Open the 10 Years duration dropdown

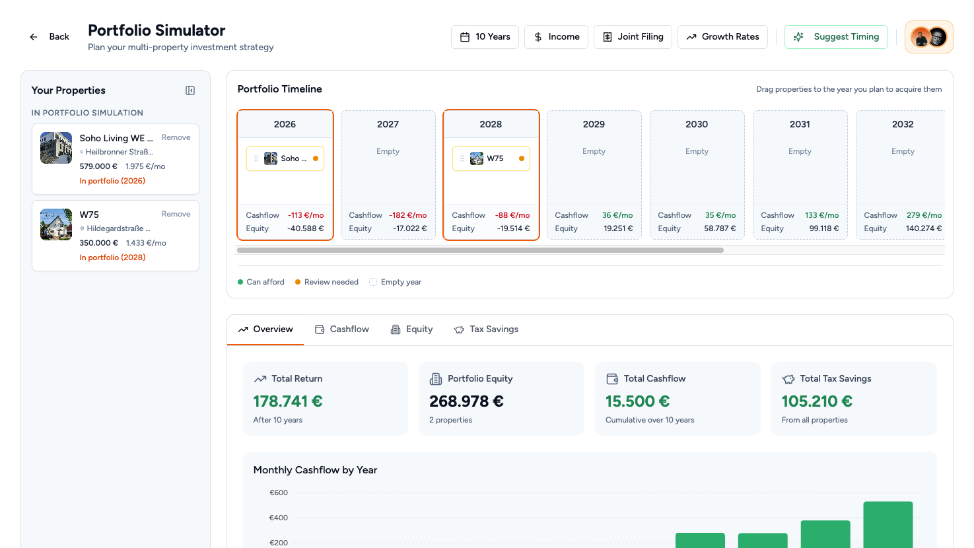pyautogui.click(x=485, y=37)
